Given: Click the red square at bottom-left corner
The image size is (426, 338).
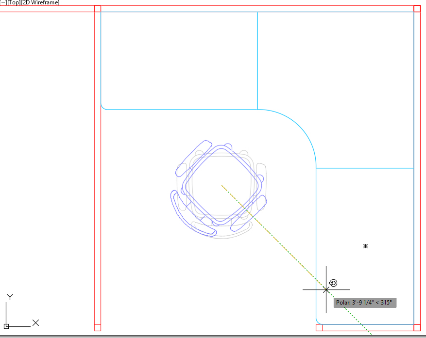Looking at the screenshot, I should (x=97, y=327).
